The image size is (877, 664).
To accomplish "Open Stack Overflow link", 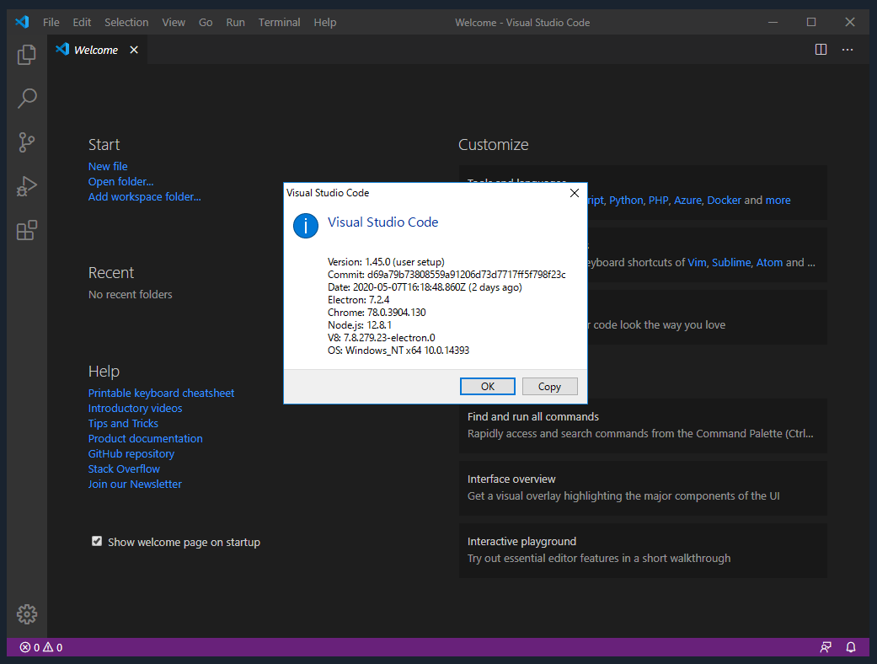I will click(124, 469).
